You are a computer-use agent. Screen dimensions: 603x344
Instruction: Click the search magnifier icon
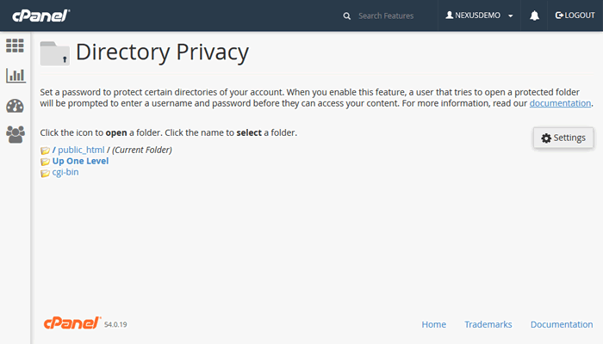point(346,15)
